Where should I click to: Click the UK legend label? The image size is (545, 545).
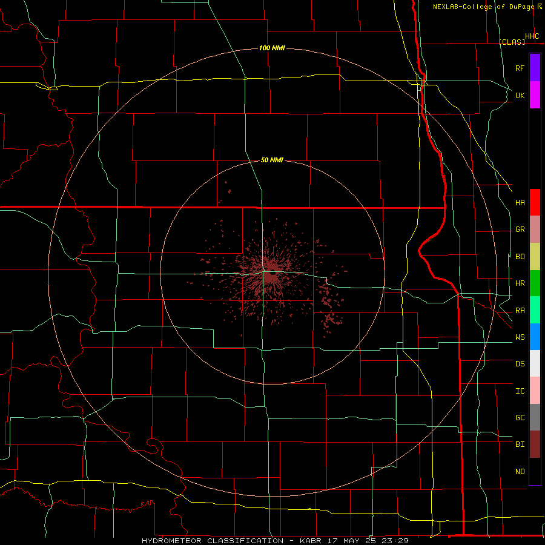tap(520, 95)
